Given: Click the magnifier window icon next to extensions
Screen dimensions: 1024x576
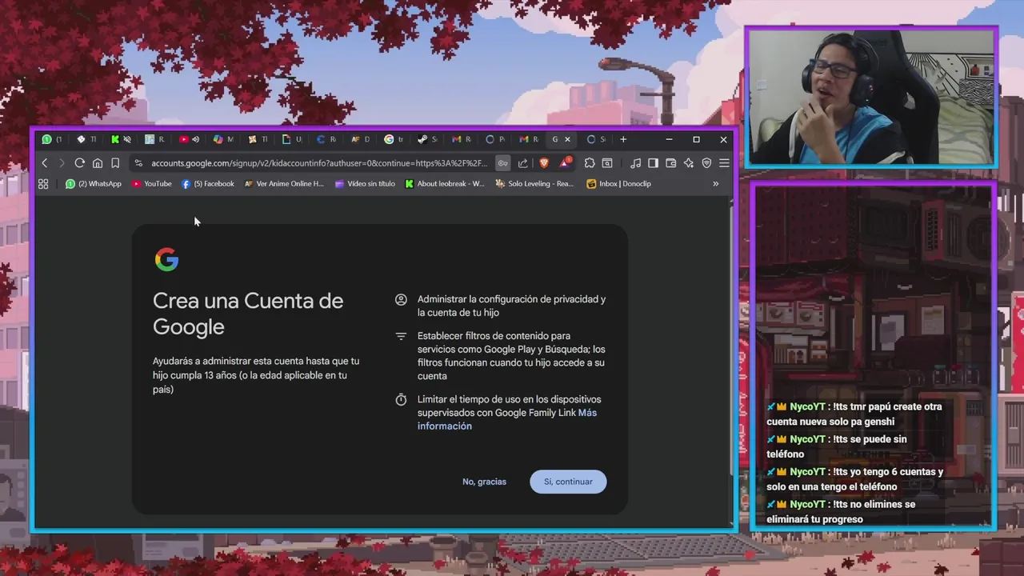Looking at the screenshot, I should point(607,163).
